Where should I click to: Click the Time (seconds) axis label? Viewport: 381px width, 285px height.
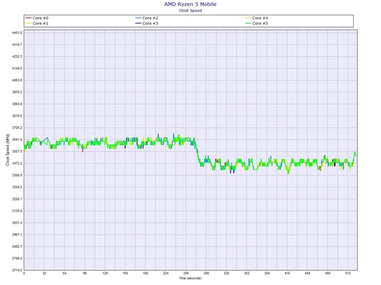pos(191,278)
